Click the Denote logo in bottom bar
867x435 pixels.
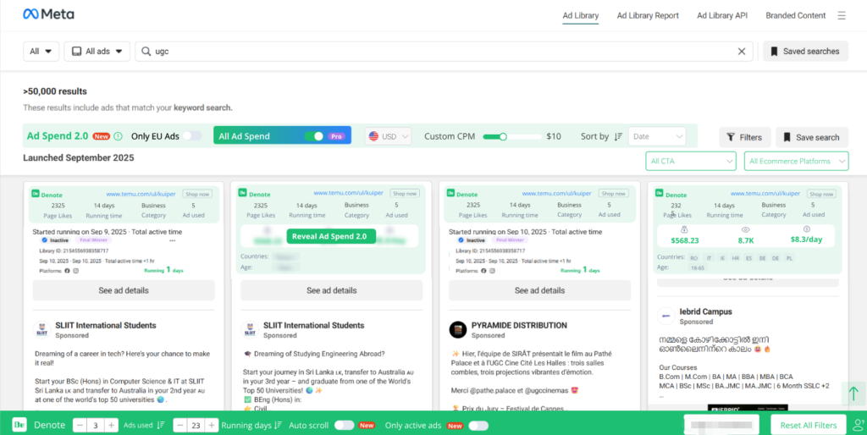tap(19, 425)
